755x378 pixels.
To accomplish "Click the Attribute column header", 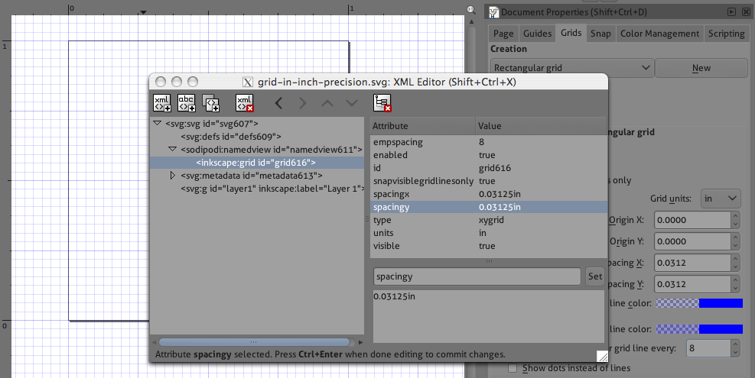I will tap(423, 126).
